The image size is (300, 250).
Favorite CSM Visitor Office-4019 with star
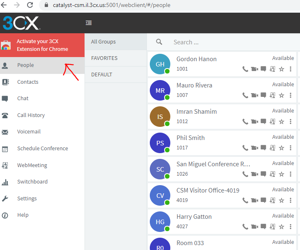282,200
